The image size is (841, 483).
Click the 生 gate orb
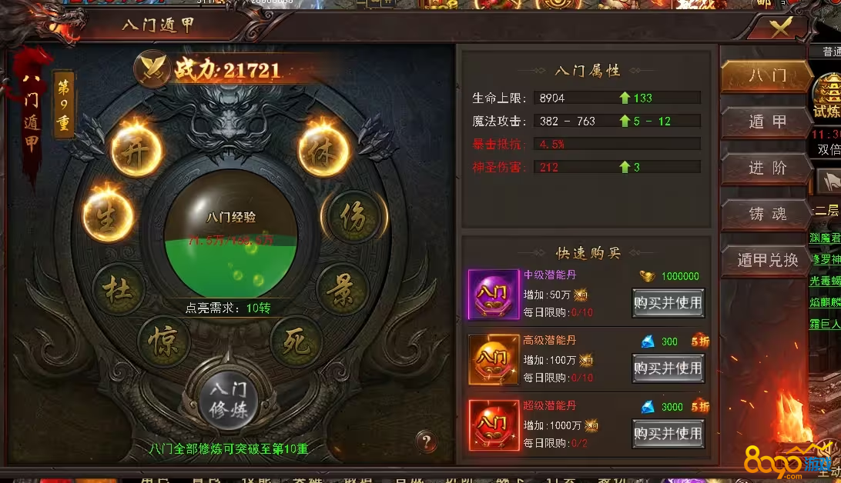(108, 216)
